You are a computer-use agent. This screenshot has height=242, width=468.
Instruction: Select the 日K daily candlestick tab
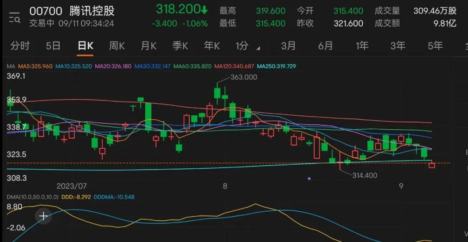click(85, 46)
